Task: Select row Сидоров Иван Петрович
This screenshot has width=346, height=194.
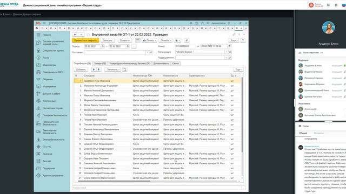Action: pos(157,158)
